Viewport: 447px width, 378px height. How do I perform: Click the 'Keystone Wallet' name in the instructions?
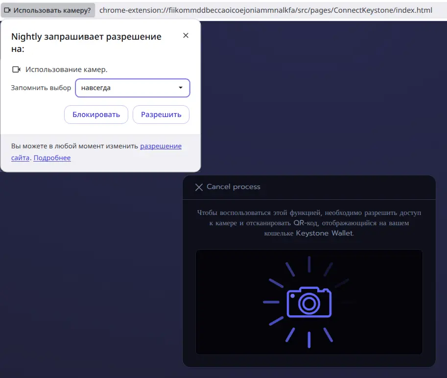pos(324,234)
